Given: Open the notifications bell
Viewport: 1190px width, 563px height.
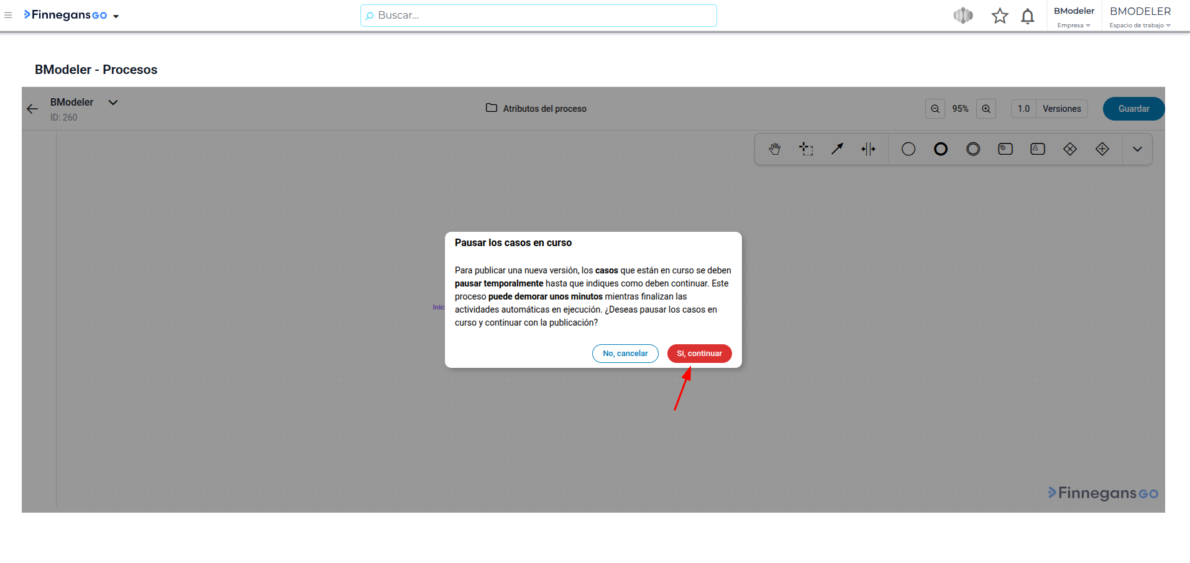Looking at the screenshot, I should click(x=1028, y=16).
